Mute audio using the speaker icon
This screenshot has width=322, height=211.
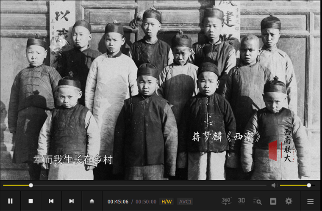pos(274,185)
